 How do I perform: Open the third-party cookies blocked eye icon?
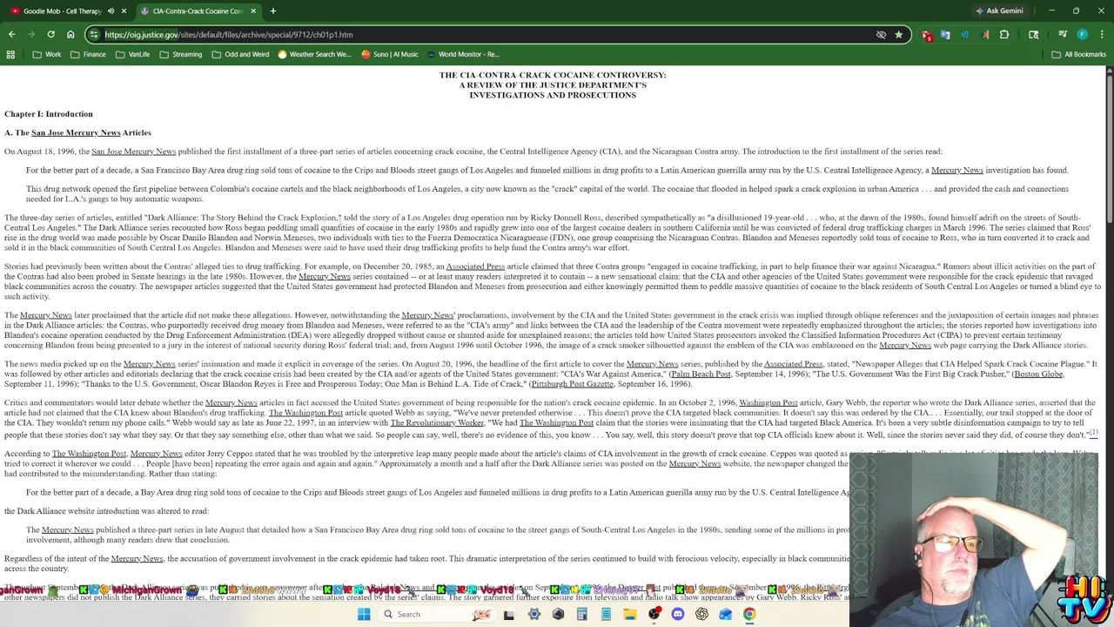pyautogui.click(x=881, y=35)
